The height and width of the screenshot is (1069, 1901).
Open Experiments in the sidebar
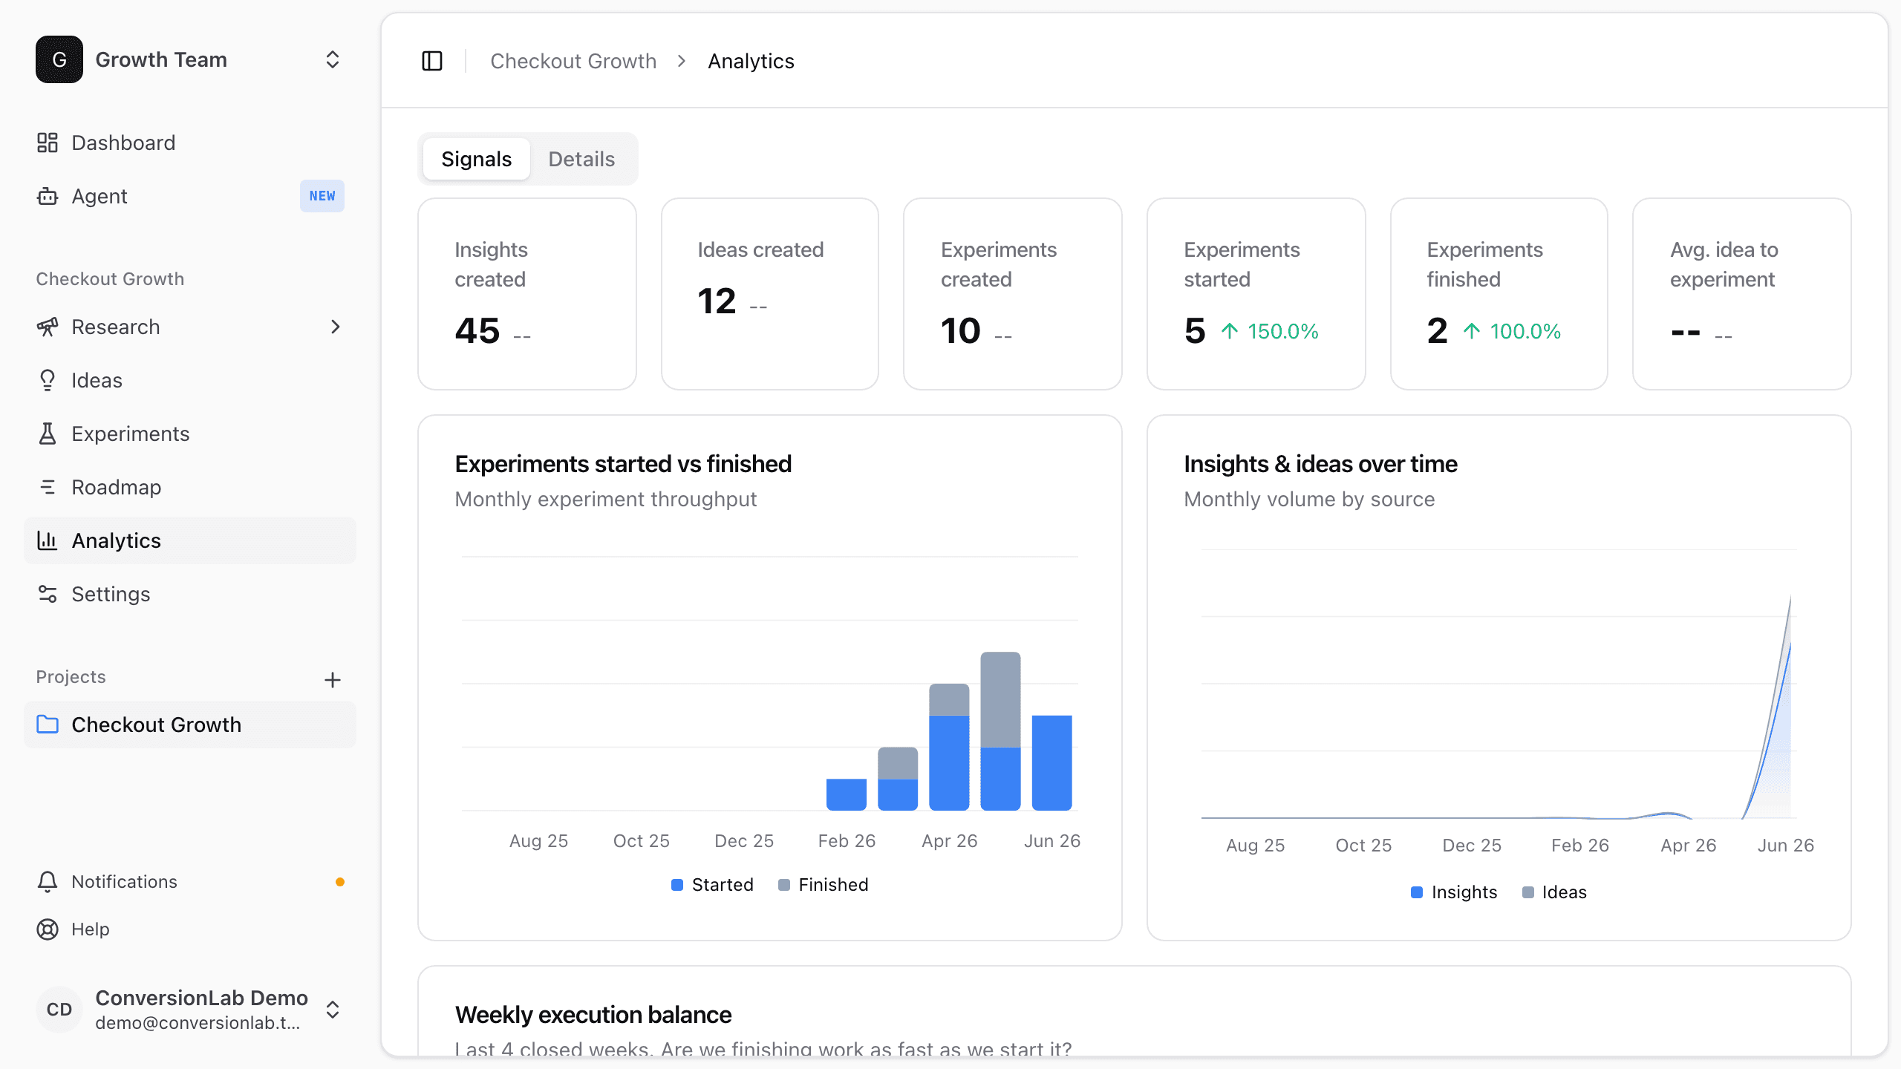(x=190, y=434)
